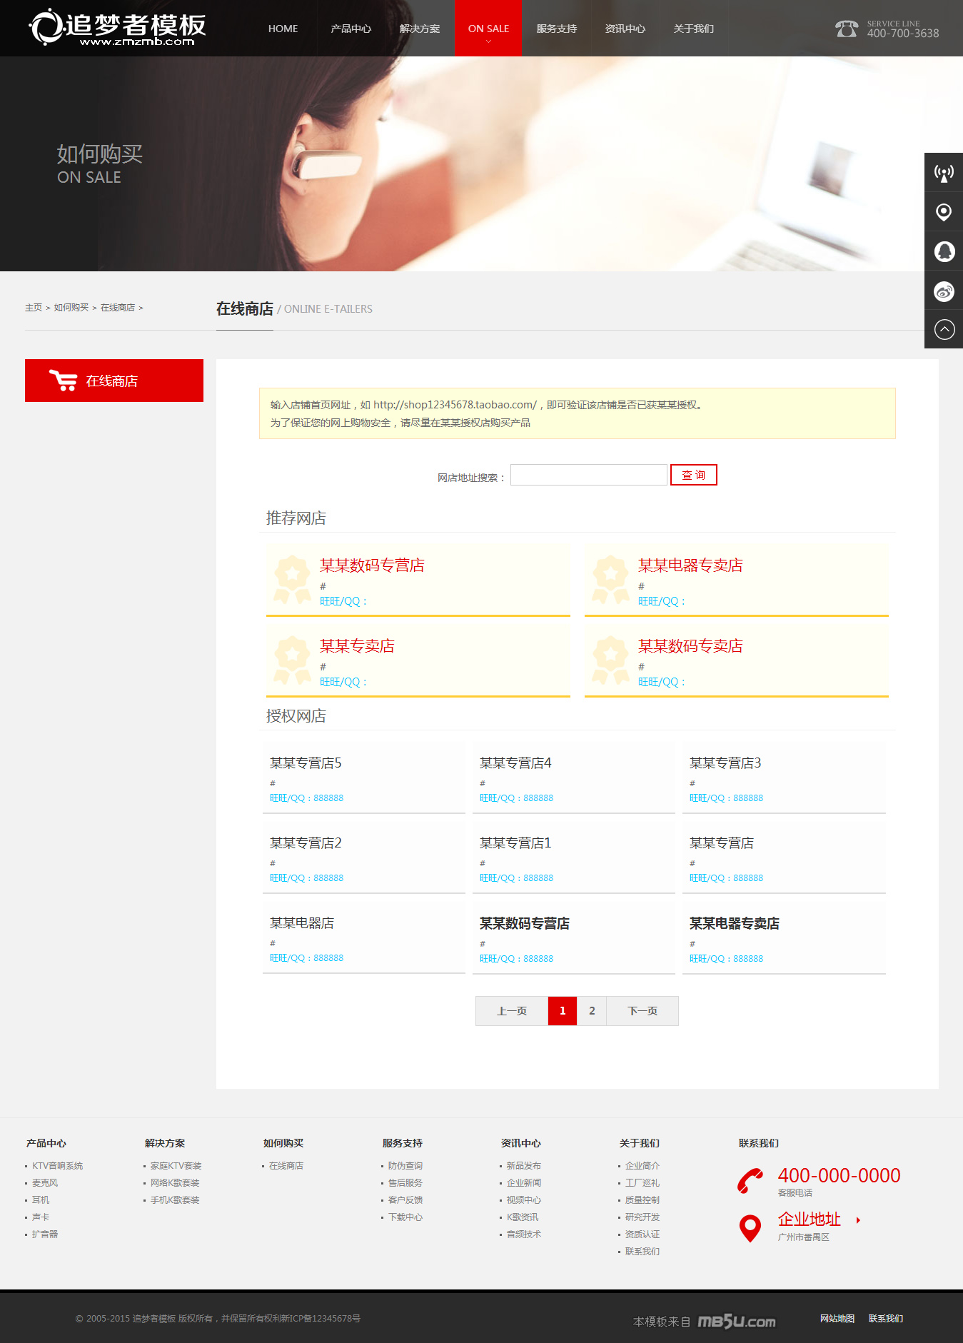Click the award badge of 某某数码专营店
963x1343 pixels.
pyautogui.click(x=292, y=579)
